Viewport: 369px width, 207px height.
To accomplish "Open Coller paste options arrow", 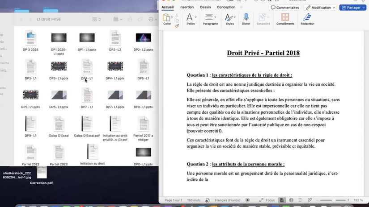I will (x=172, y=17).
